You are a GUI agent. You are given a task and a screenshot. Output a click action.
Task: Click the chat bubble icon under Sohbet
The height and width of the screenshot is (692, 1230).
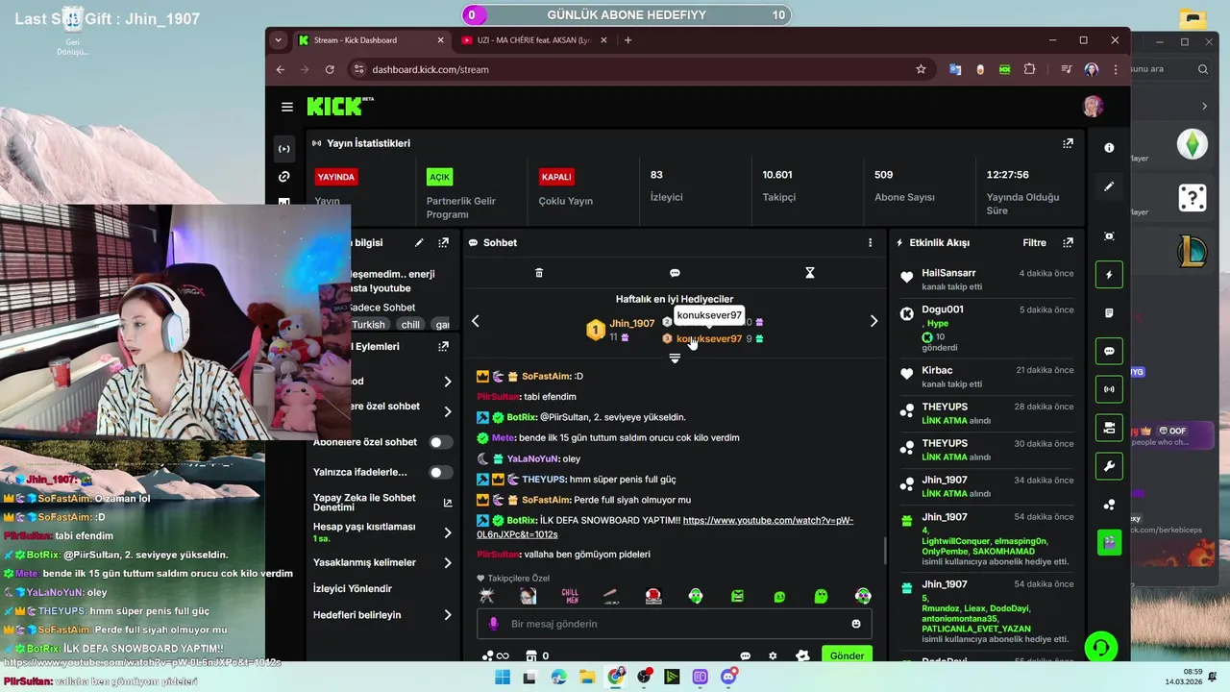pyautogui.click(x=675, y=273)
